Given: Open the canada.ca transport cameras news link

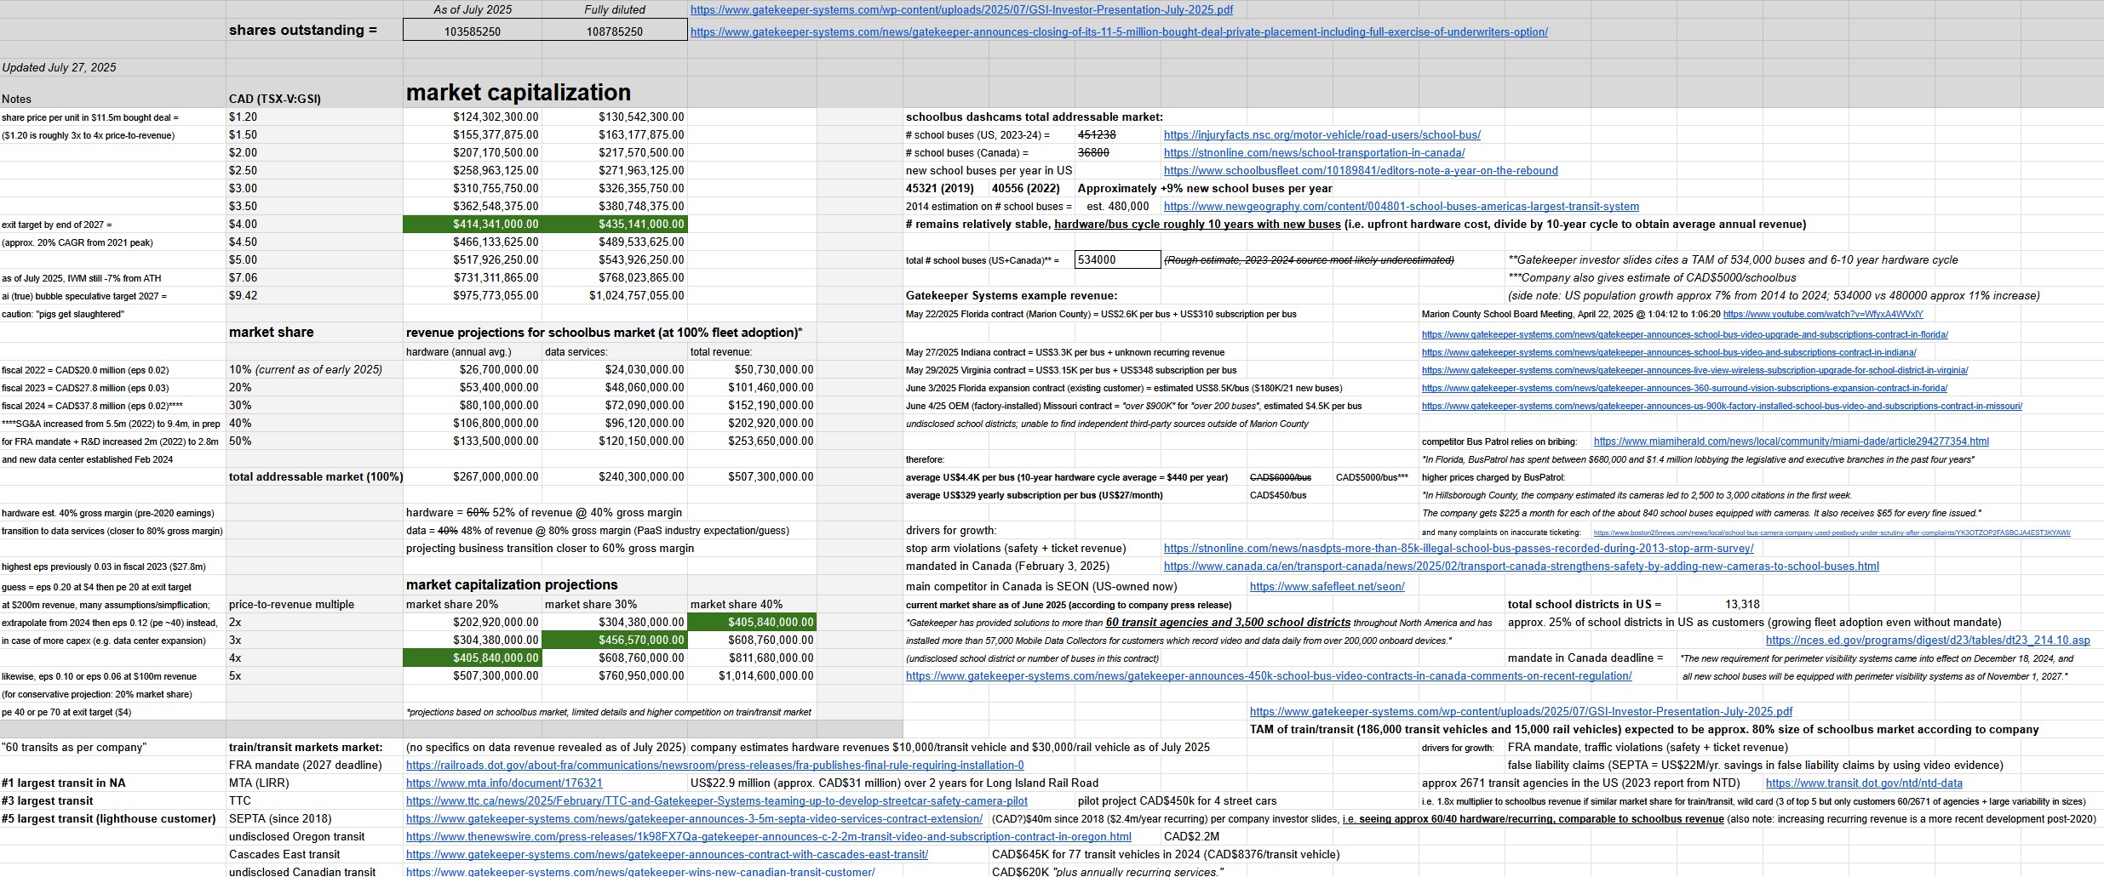Looking at the screenshot, I should point(1521,567).
